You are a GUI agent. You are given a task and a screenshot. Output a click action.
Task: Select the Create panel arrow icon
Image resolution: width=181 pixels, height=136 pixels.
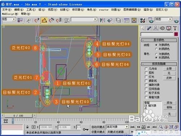(143, 28)
